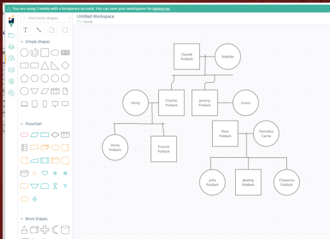Select the hourglass collate flowchart shape
The image size is (330, 239).
[55, 186]
